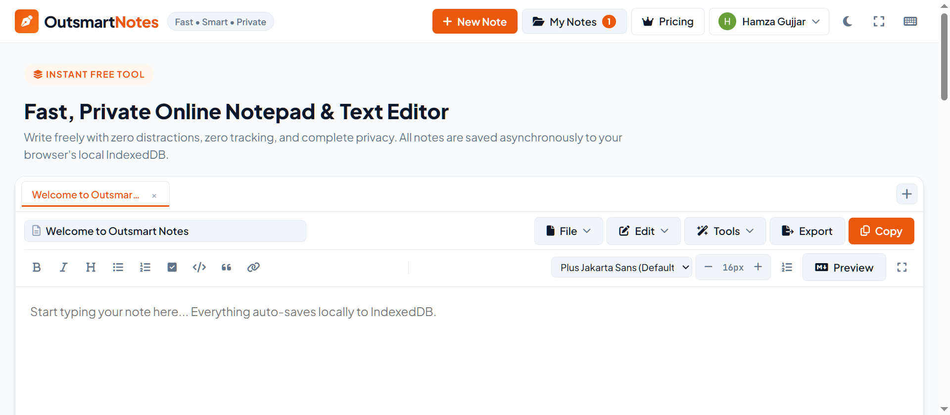
Task: Open the File dropdown menu
Action: click(x=569, y=231)
